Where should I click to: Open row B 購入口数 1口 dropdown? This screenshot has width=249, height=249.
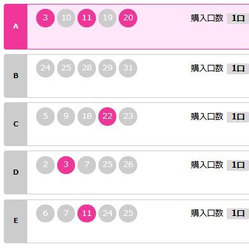(238, 69)
